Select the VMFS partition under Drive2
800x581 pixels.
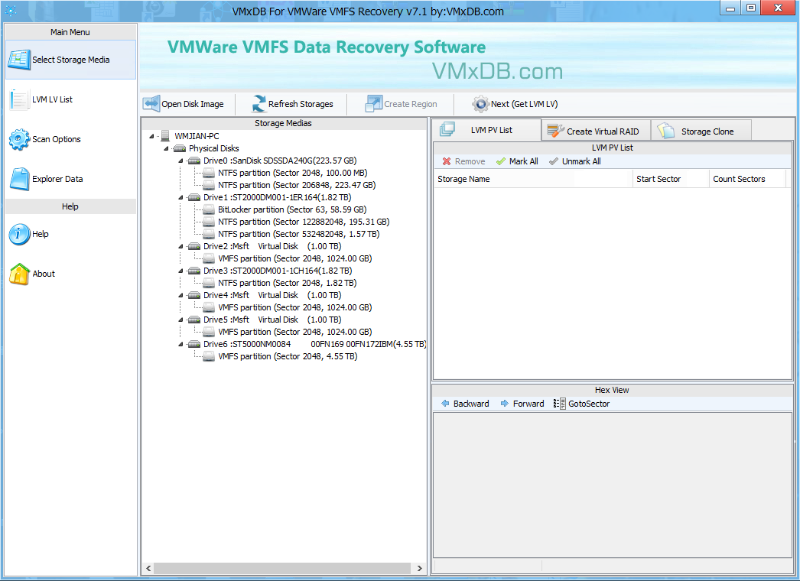(294, 258)
